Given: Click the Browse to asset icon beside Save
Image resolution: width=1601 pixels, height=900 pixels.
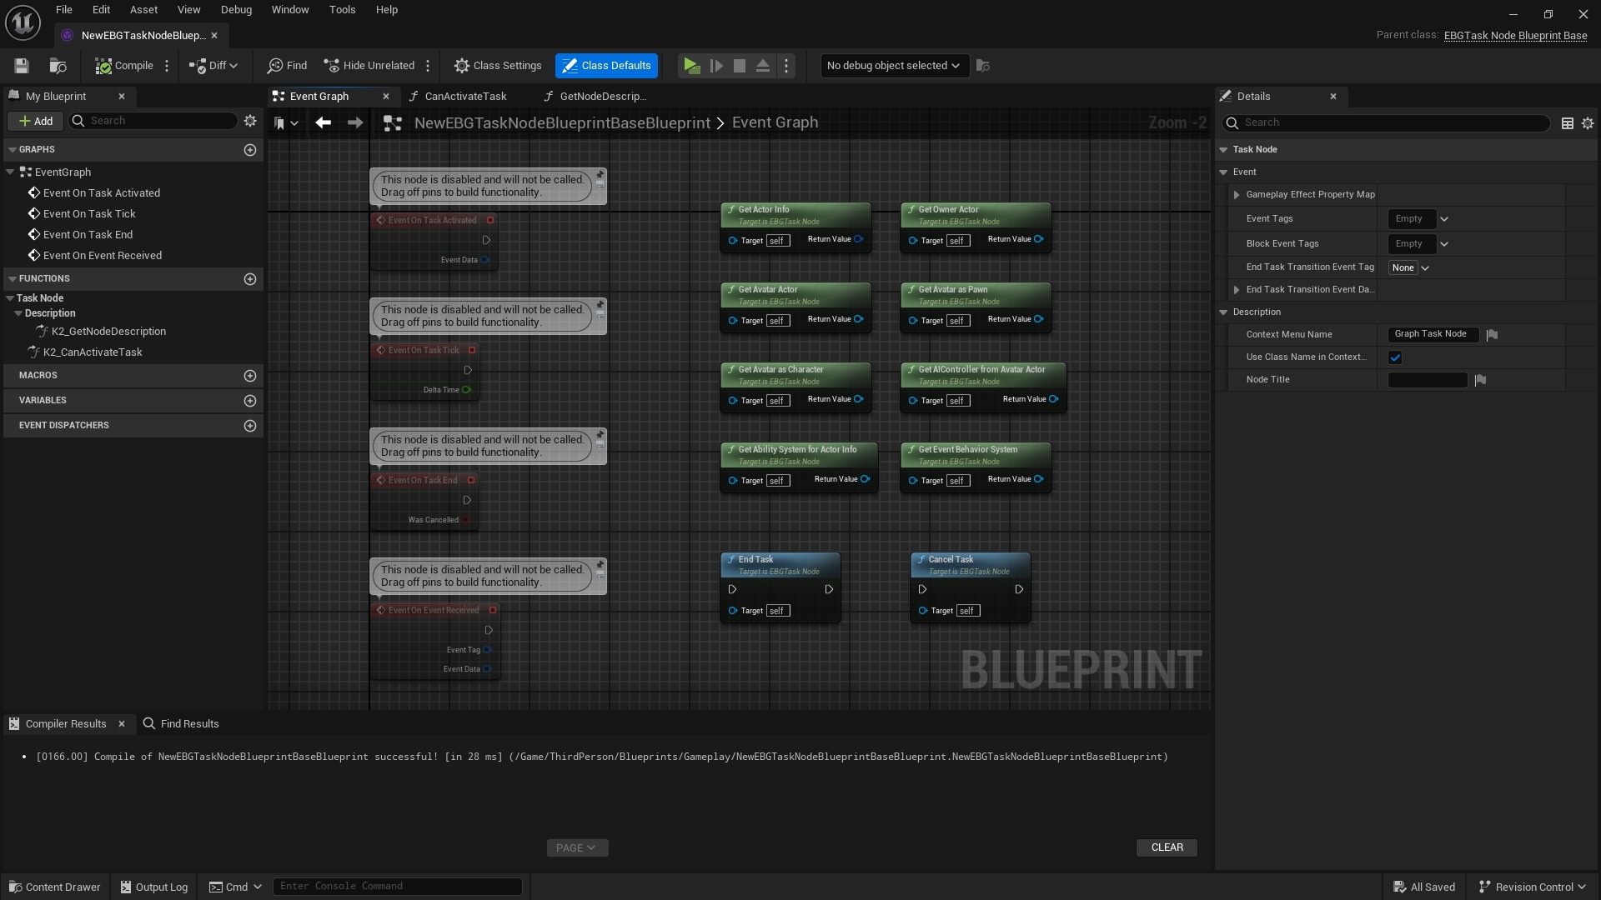Looking at the screenshot, I should [x=57, y=66].
